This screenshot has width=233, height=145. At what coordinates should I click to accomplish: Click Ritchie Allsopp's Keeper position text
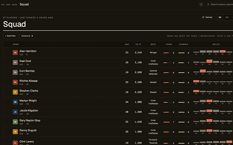tap(153, 82)
